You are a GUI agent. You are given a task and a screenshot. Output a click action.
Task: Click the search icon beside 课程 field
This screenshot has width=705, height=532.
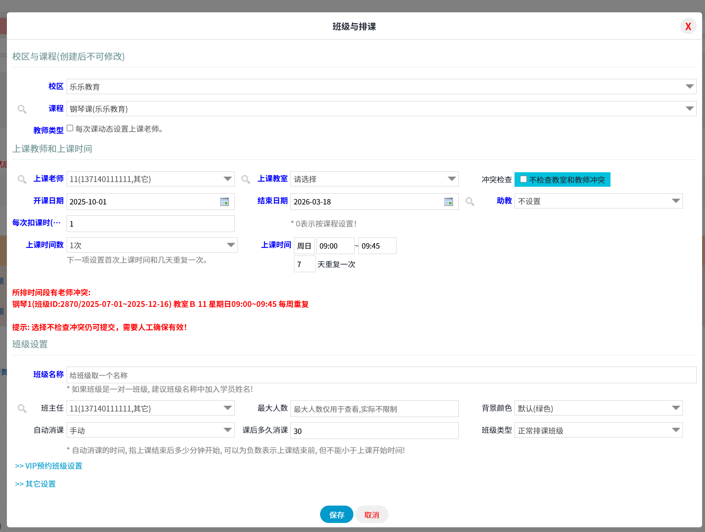[x=22, y=109]
